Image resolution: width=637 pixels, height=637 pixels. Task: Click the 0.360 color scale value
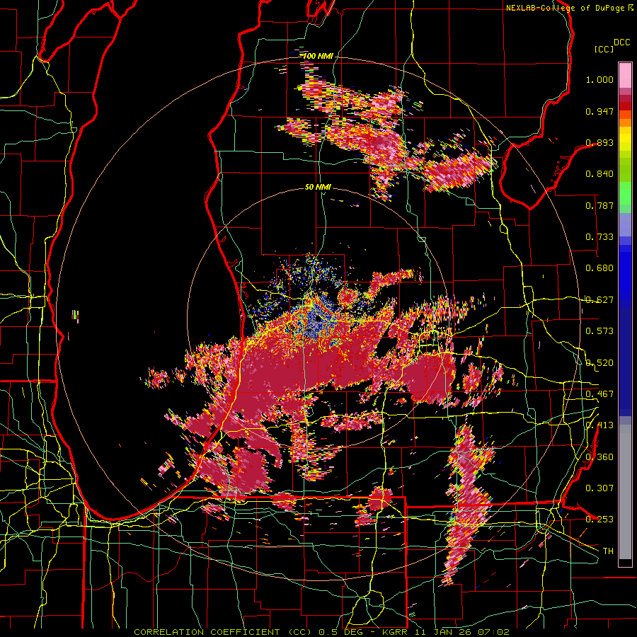599,457
